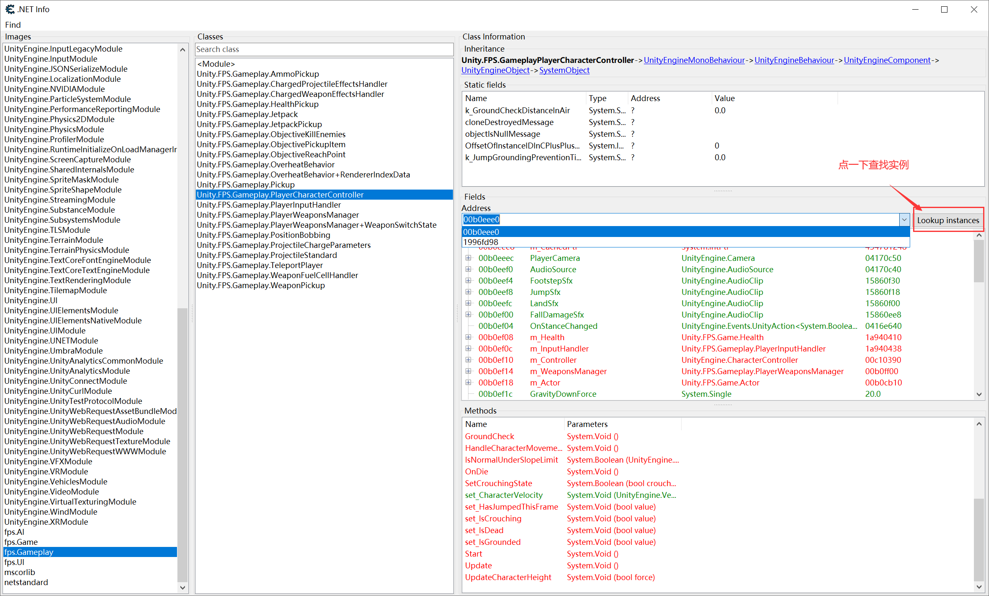The image size is (989, 596).
Task: Expand the m_InputHandler field node
Action: tap(468, 349)
